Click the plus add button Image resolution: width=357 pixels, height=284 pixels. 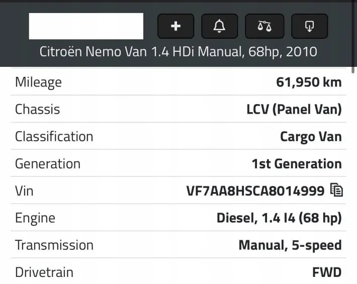[x=175, y=26]
